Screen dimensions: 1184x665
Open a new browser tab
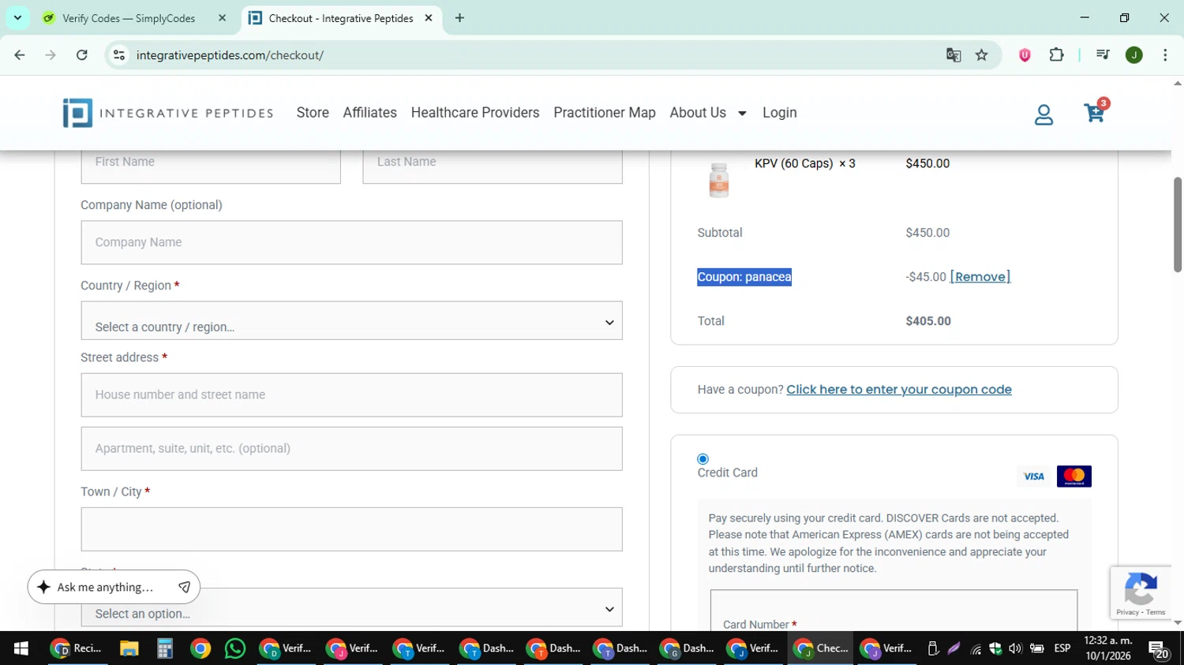coord(459,18)
